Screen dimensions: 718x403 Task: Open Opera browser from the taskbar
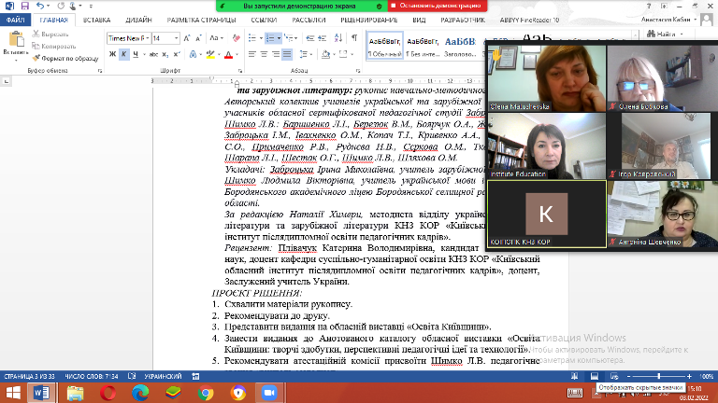(x=108, y=393)
